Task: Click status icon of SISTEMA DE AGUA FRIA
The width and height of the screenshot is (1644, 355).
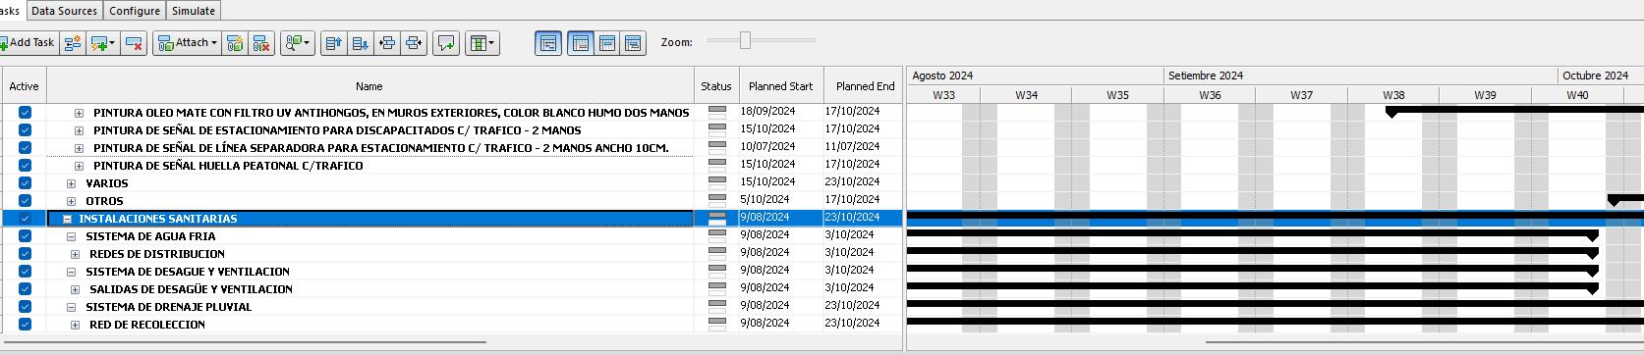Action: coord(717,236)
